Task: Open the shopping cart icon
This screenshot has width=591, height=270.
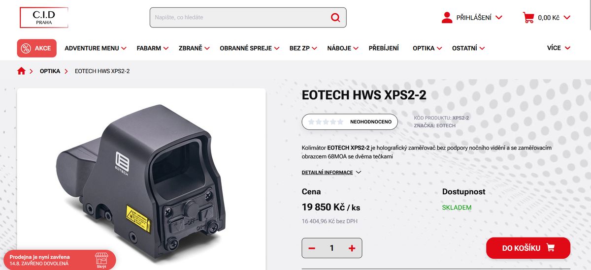Action: click(x=528, y=18)
